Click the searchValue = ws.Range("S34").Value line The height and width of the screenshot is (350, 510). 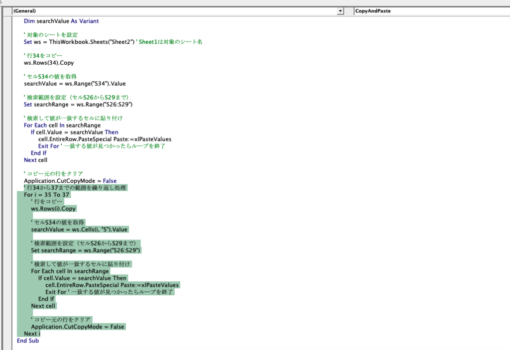[75, 84]
